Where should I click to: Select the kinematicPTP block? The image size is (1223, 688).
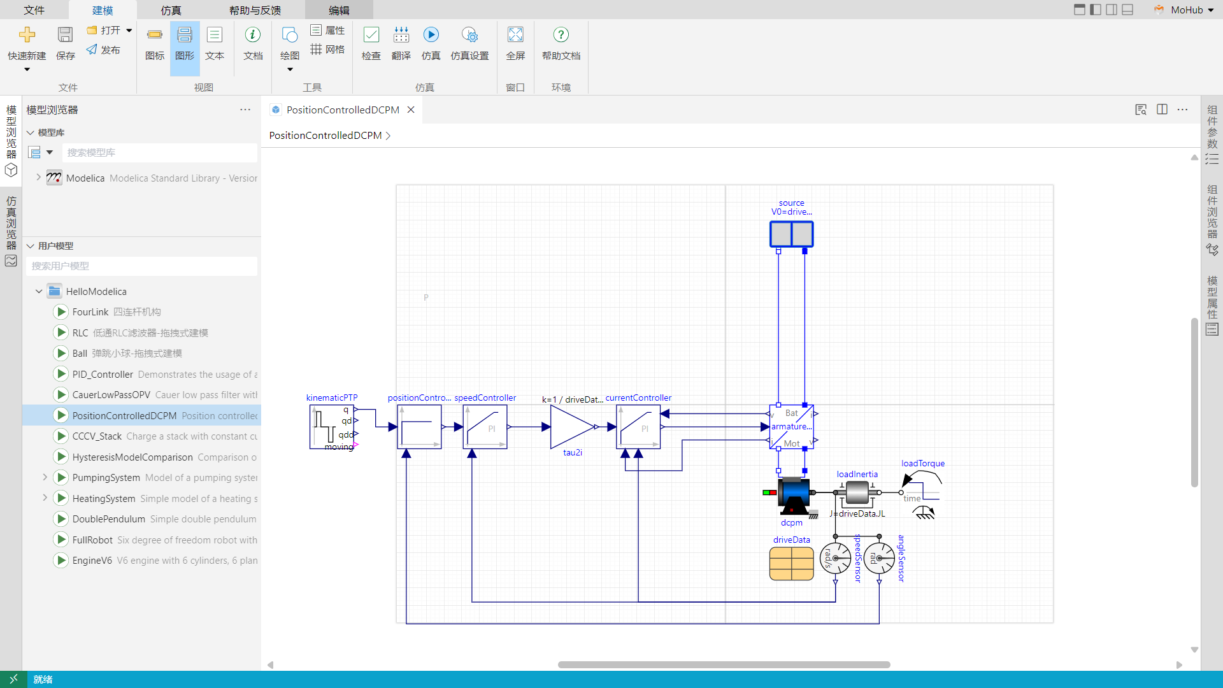[332, 427]
